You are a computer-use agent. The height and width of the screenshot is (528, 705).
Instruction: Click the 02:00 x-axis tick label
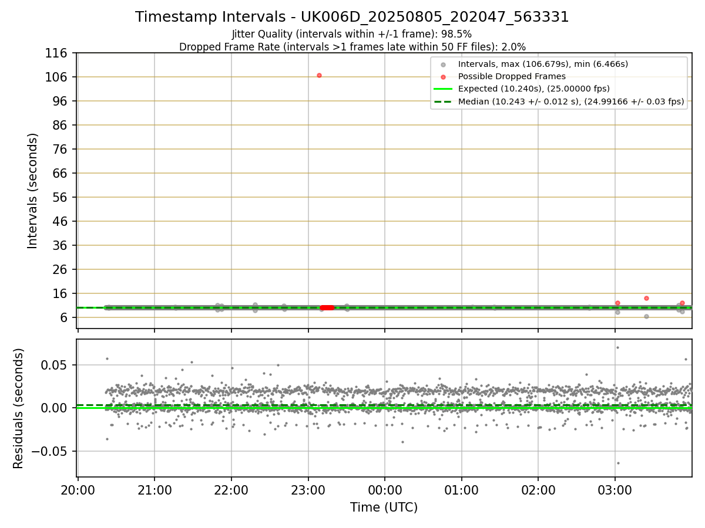click(x=538, y=490)
